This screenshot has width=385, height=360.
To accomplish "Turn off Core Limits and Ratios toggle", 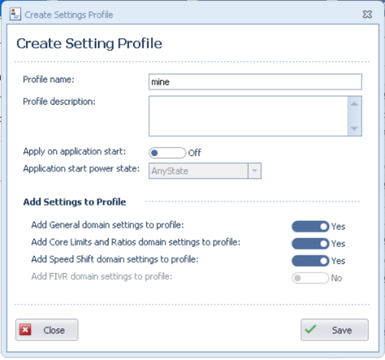I will [x=310, y=244].
